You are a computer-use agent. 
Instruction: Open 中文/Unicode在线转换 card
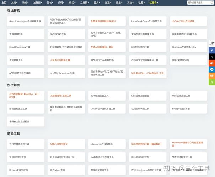(107, 60)
